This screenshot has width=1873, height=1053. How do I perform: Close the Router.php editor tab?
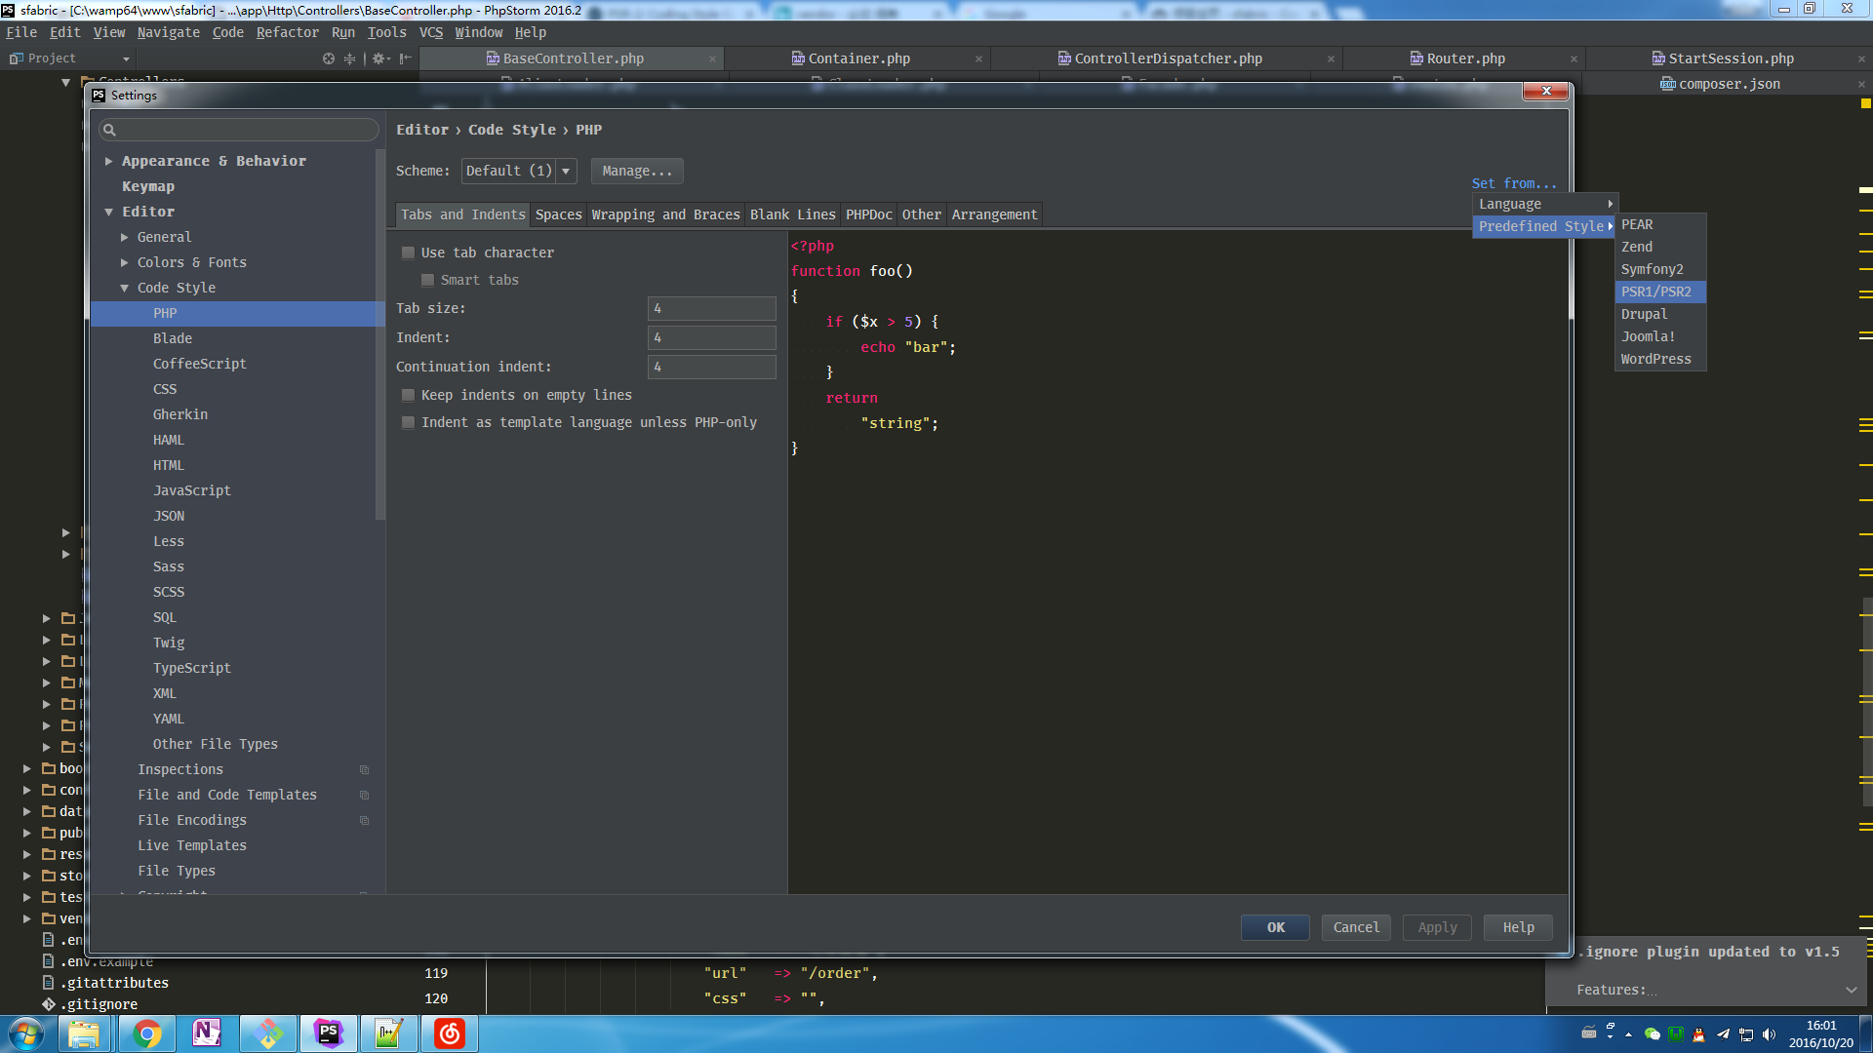tap(1574, 59)
